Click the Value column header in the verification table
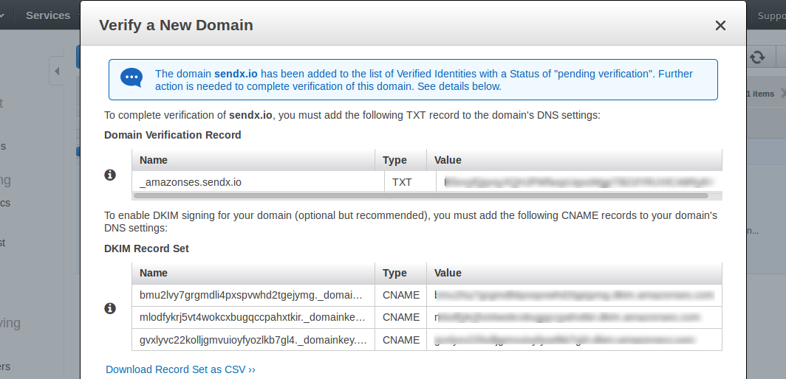The width and height of the screenshot is (786, 379). pyautogui.click(x=448, y=160)
